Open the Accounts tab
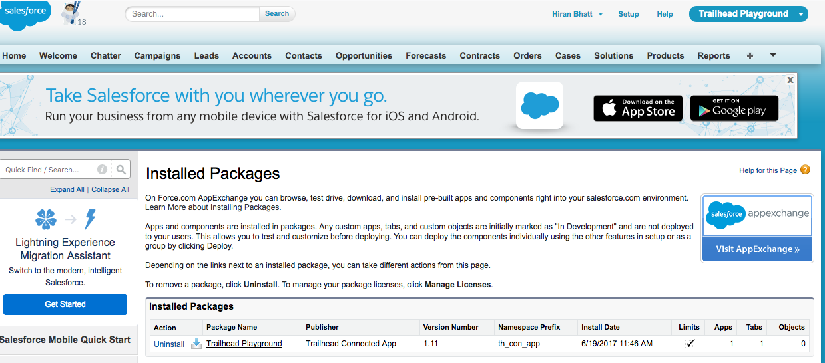The image size is (825, 363). point(252,56)
